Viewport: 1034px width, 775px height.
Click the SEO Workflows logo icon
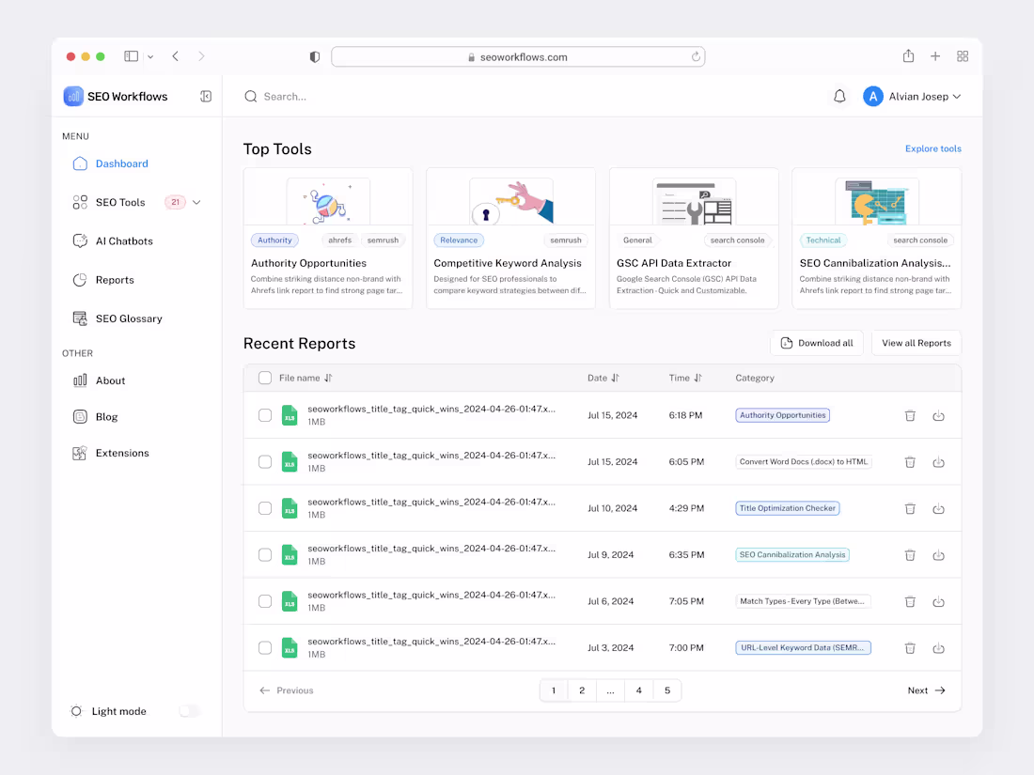click(73, 96)
